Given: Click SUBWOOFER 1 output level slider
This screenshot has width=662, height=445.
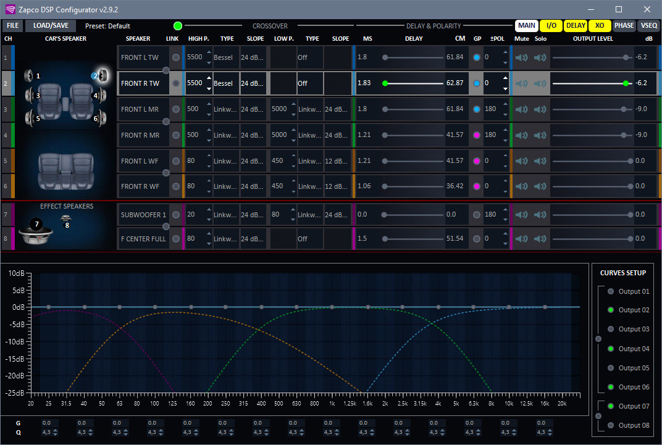Looking at the screenshot, I should (x=592, y=215).
